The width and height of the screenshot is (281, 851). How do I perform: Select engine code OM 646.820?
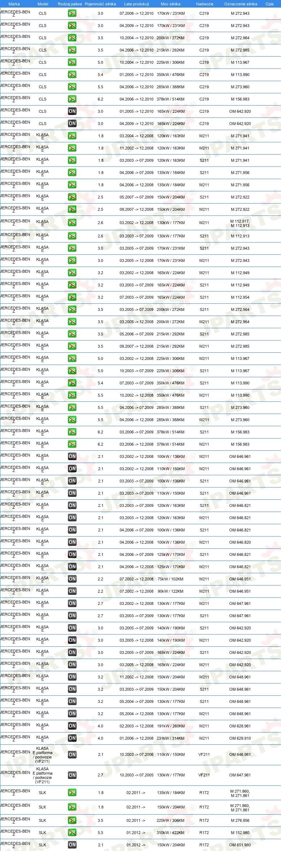(240, 542)
